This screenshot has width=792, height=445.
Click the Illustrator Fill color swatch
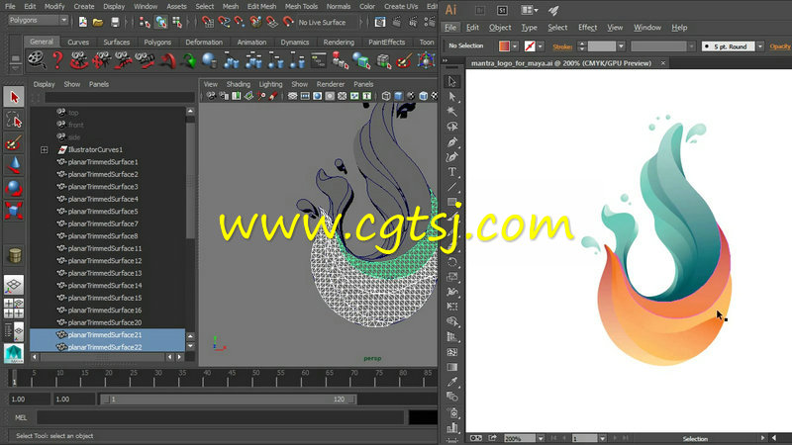[x=504, y=46]
